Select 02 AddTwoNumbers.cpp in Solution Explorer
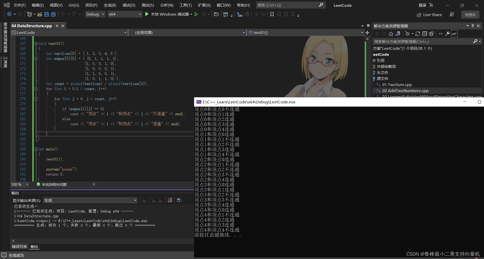Image resolution: width=484 pixels, height=259 pixels. pyautogui.click(x=405, y=91)
